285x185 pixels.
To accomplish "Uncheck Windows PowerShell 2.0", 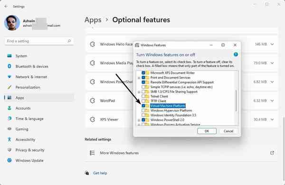I will pos(143,120).
